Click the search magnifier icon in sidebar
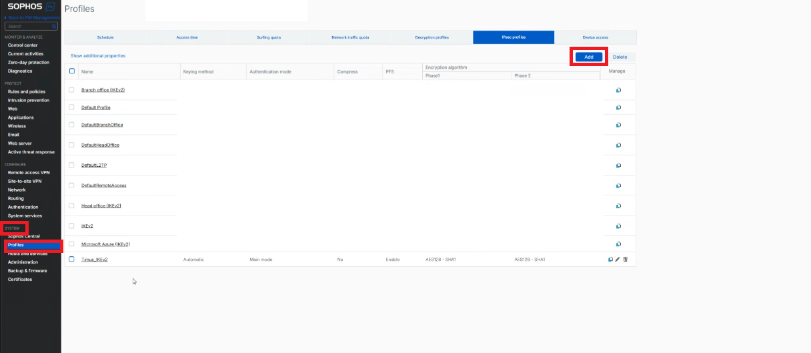The image size is (811, 353). point(54,26)
